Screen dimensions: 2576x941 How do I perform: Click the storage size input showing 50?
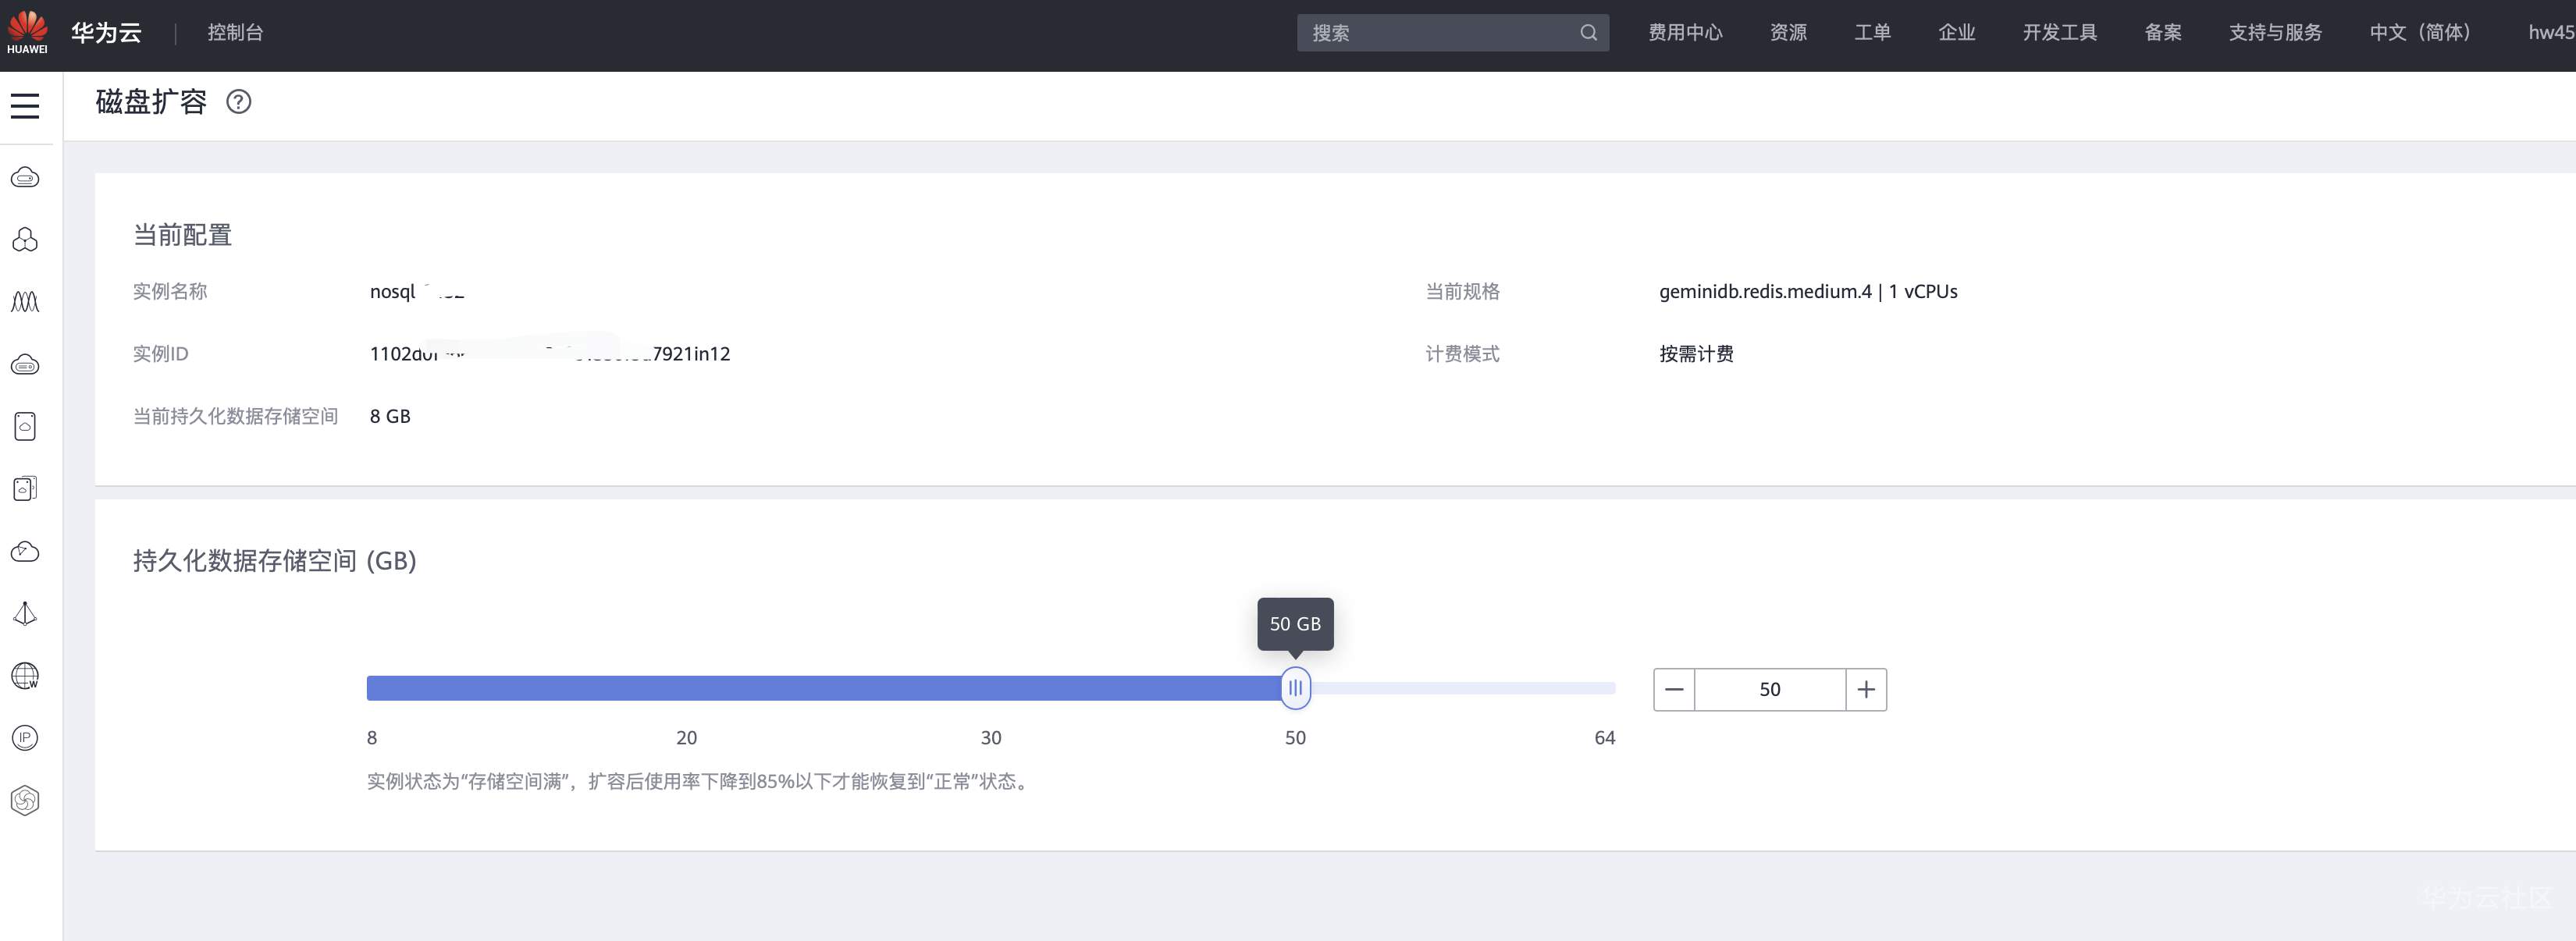(1769, 689)
